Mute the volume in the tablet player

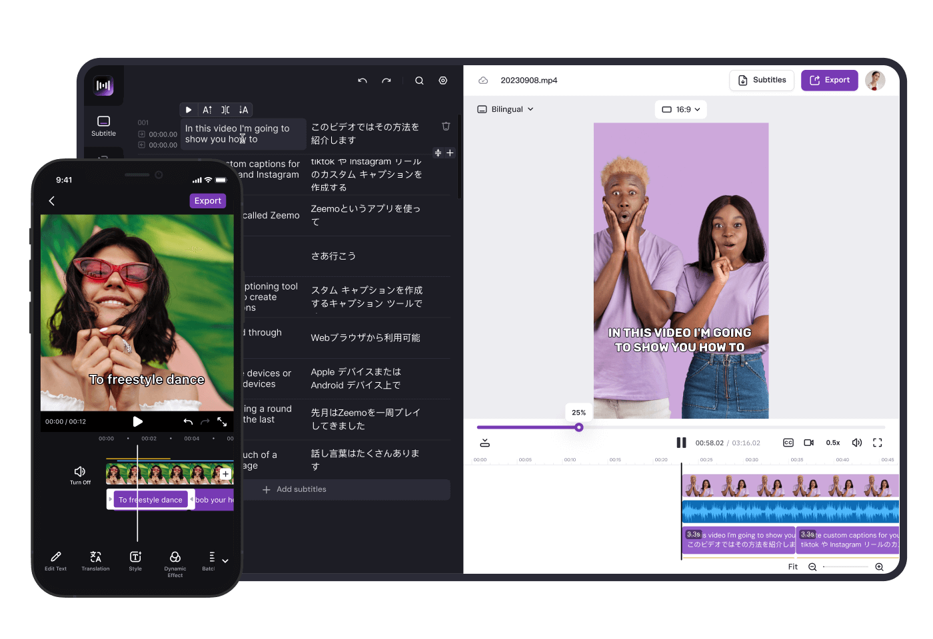(857, 443)
